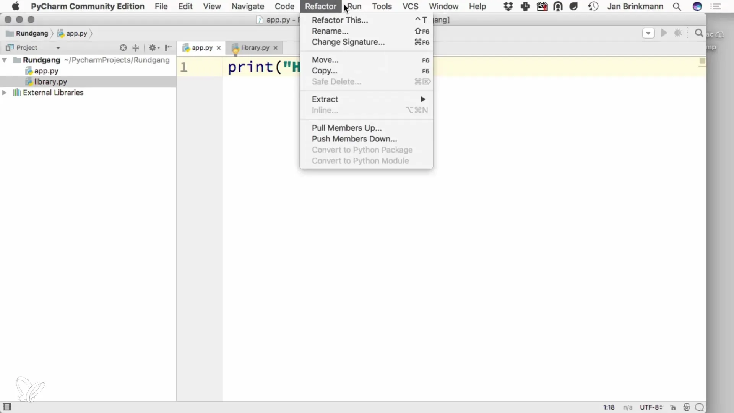734x413 pixels.
Task: Click the print code on line 1
Action: pos(250,67)
